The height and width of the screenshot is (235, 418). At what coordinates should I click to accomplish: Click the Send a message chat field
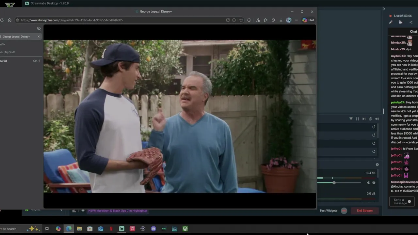(x=402, y=202)
